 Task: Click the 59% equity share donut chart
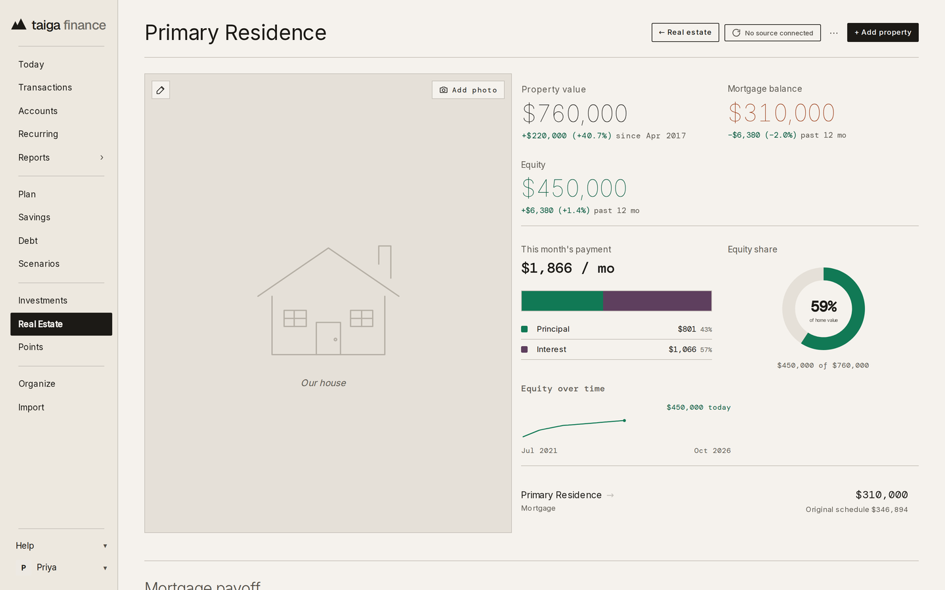click(x=824, y=309)
